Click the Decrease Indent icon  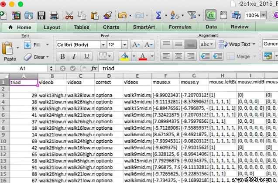(x=205, y=56)
